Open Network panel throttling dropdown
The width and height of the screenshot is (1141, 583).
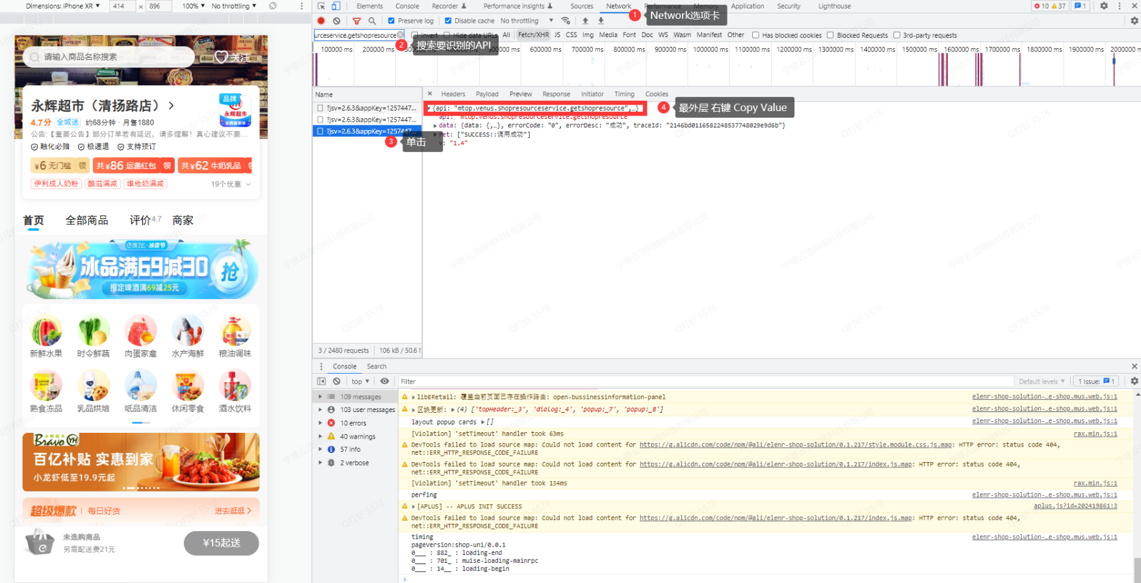click(527, 21)
